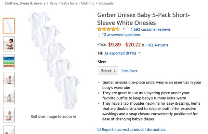Expand the Fit As expected arrow

139,53
